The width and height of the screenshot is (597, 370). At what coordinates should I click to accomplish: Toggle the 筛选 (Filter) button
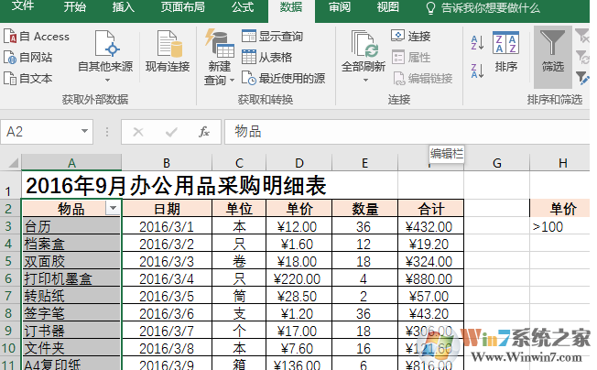click(x=552, y=53)
